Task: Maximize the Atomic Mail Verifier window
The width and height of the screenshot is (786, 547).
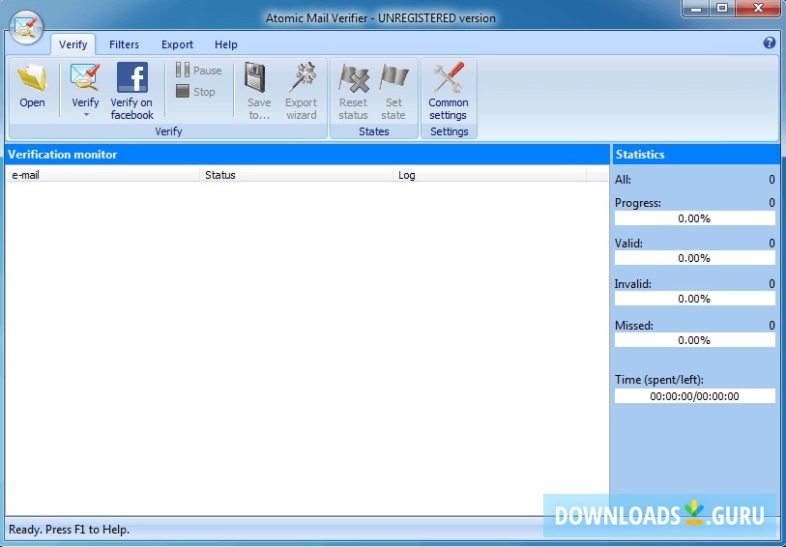Action: pos(722,9)
